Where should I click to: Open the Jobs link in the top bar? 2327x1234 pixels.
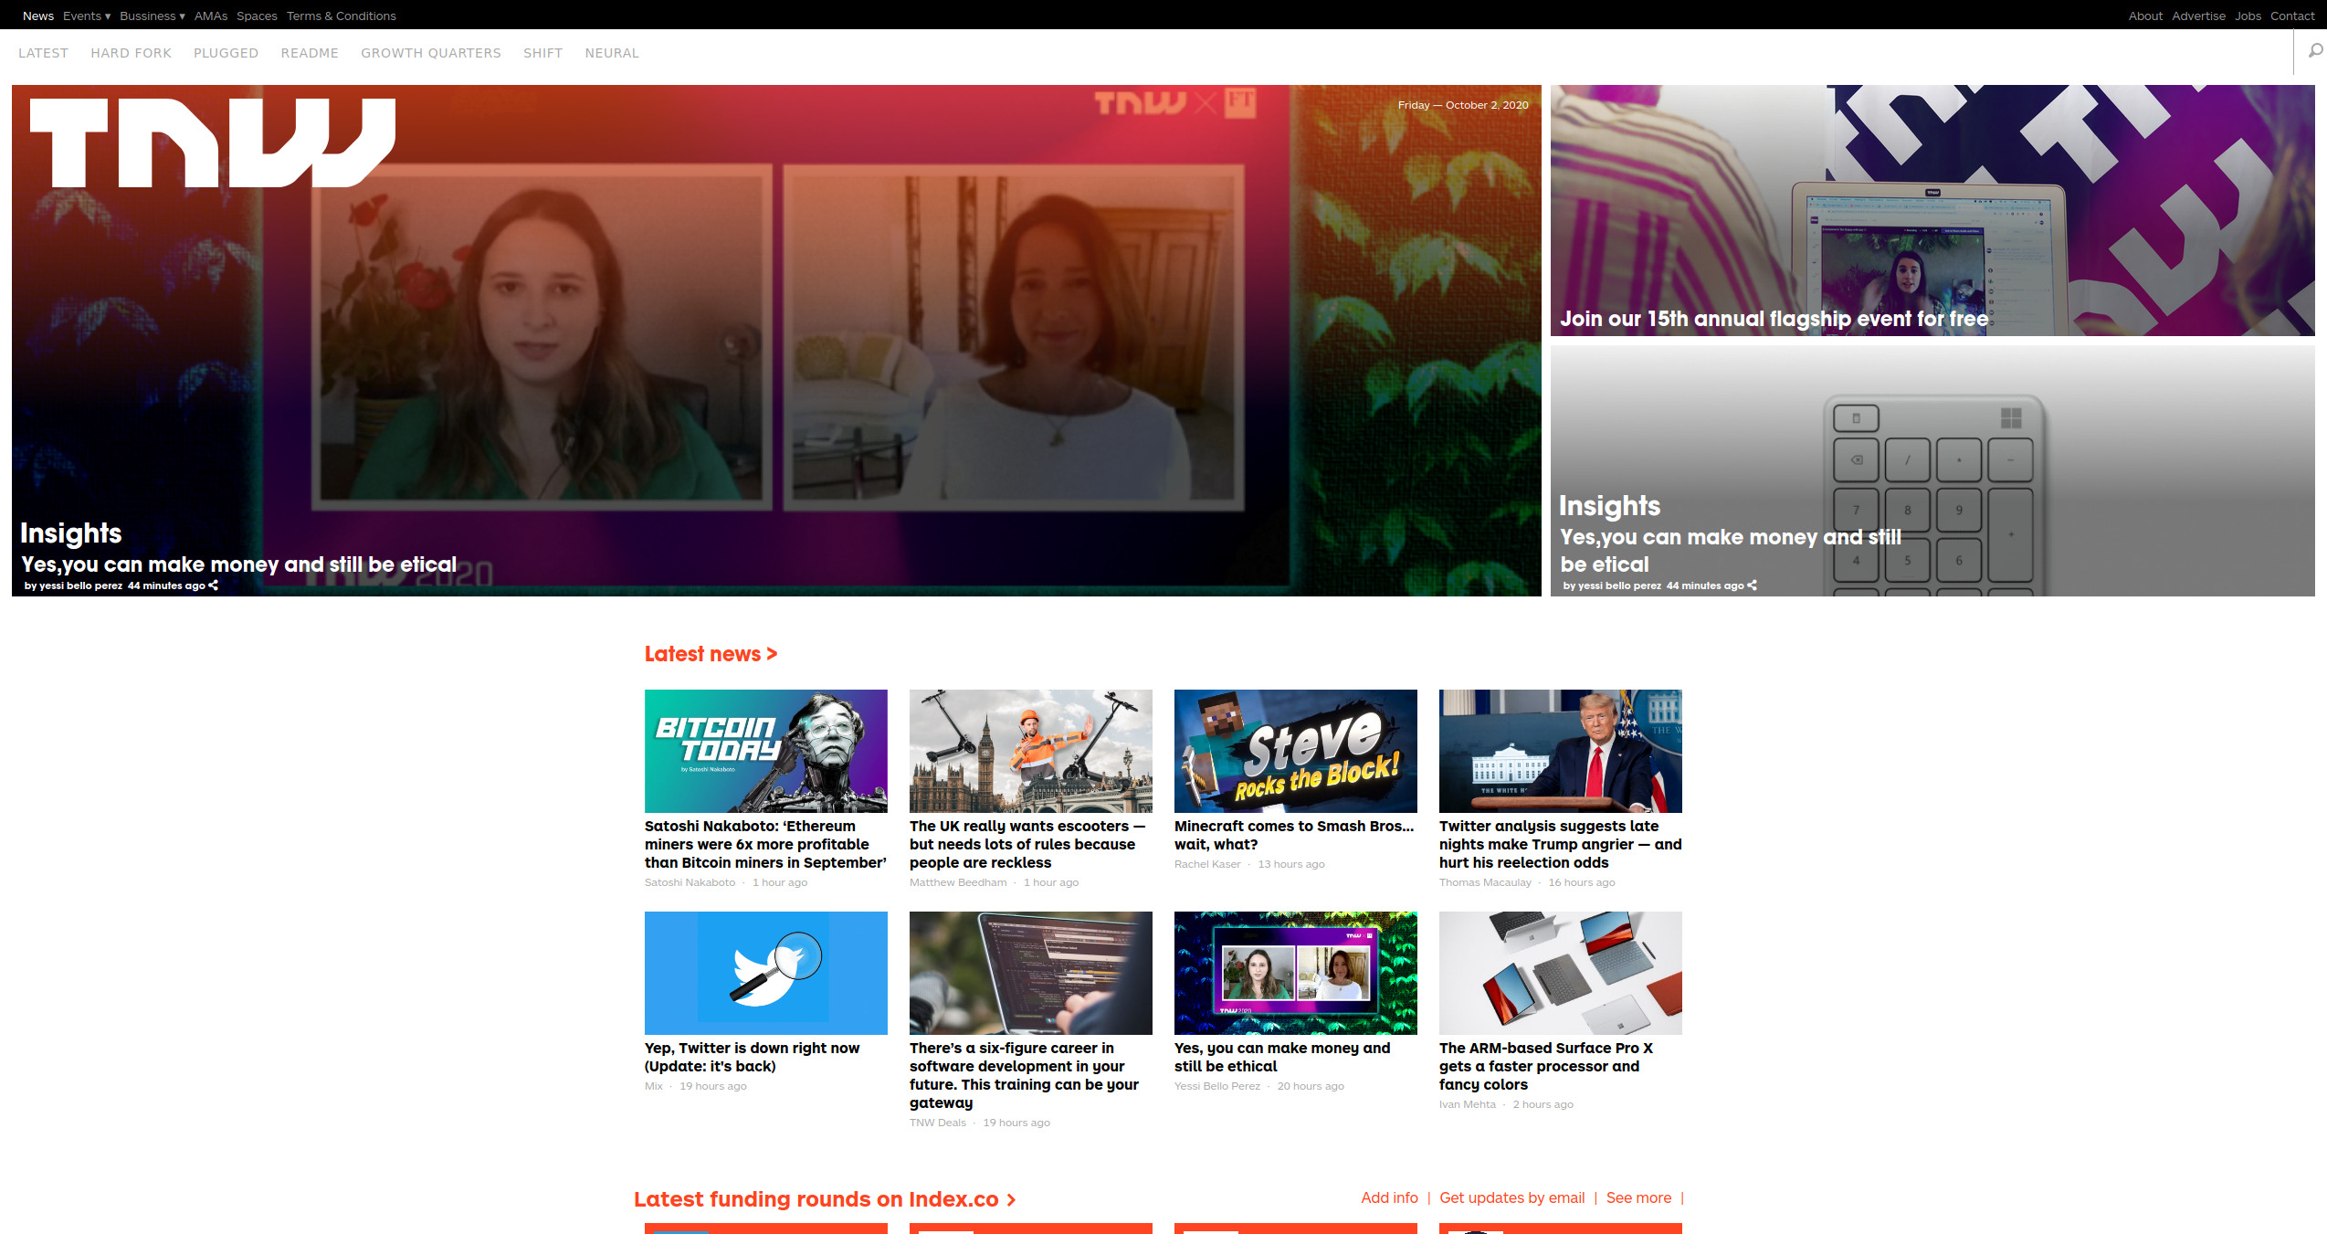[2248, 16]
